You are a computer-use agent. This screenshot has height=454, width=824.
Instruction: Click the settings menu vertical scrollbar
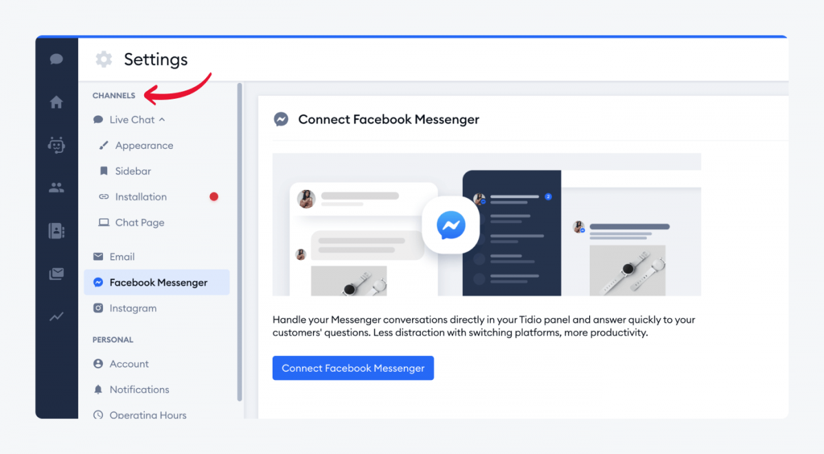(240, 242)
